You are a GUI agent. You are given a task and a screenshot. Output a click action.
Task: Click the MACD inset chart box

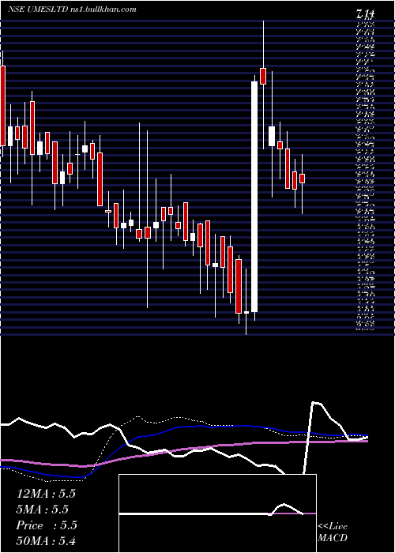pyautogui.click(x=217, y=513)
